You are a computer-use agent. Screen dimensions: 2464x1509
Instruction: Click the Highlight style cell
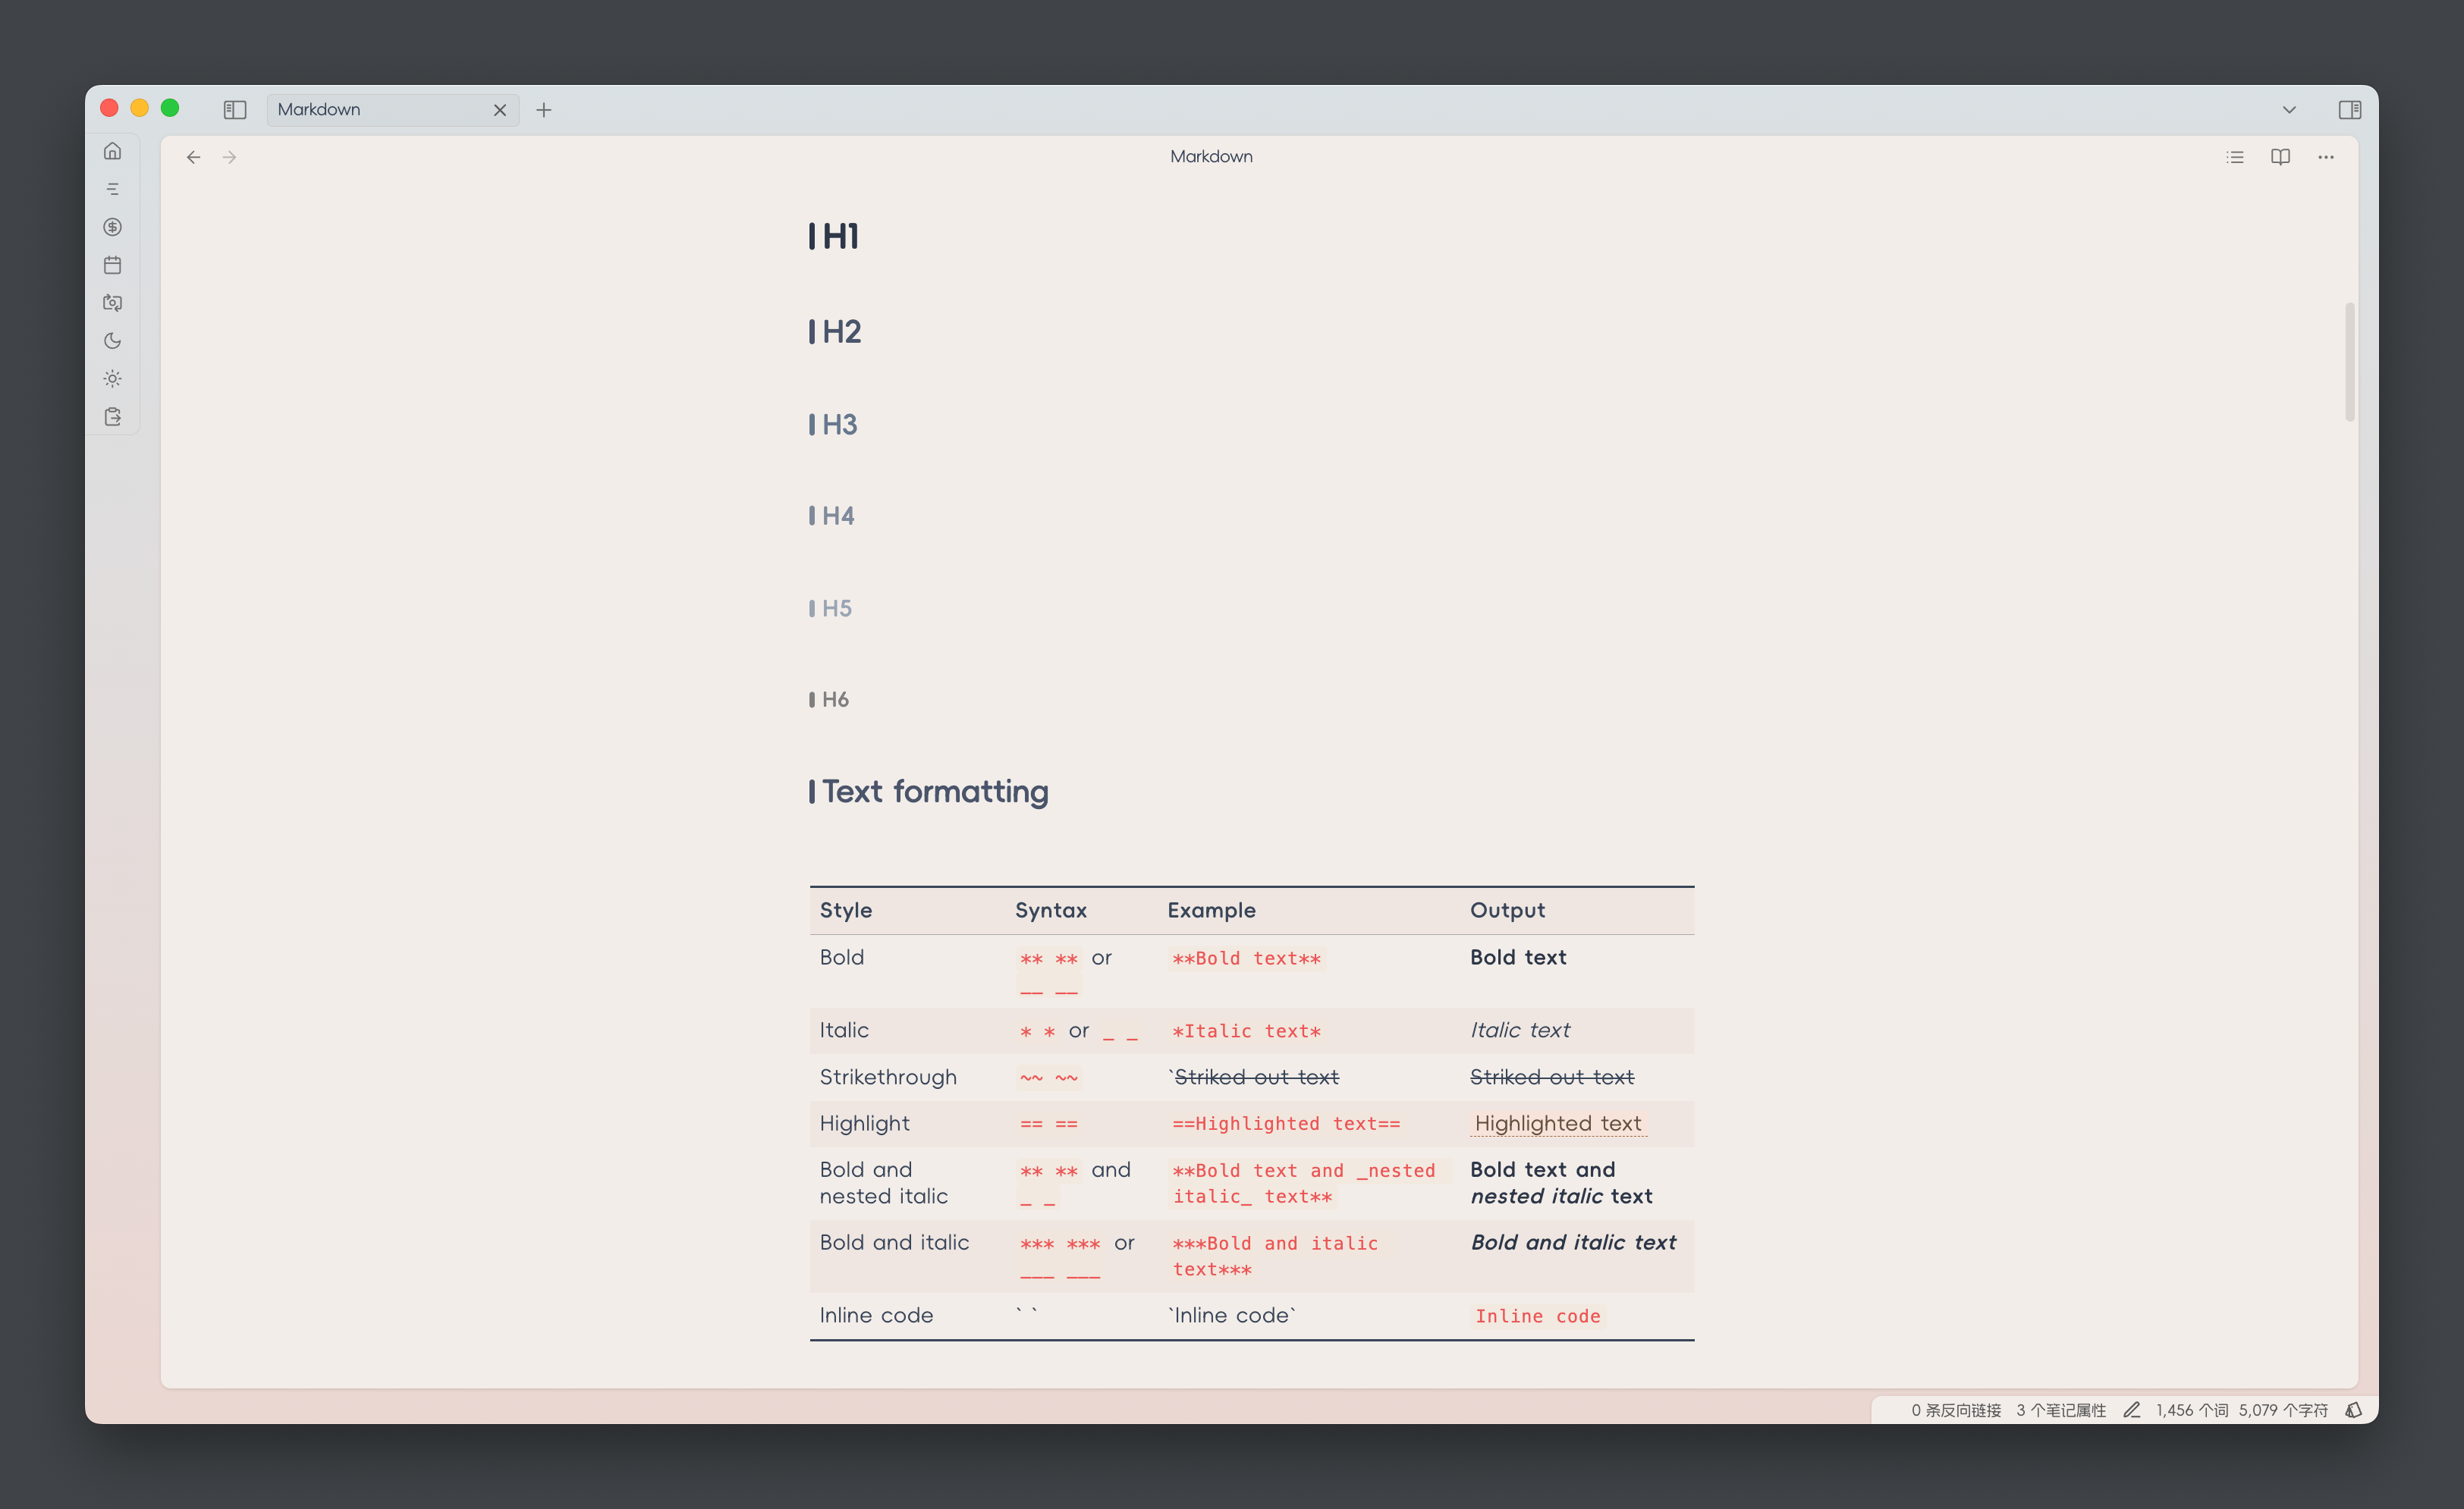(864, 1123)
